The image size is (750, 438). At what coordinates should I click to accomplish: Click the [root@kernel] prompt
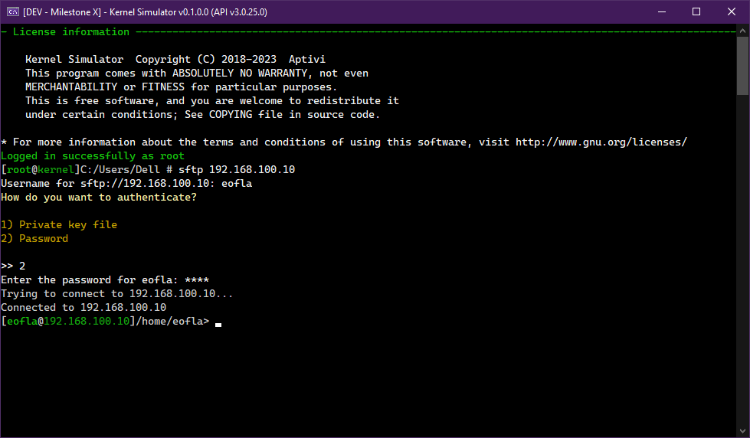[41, 170]
